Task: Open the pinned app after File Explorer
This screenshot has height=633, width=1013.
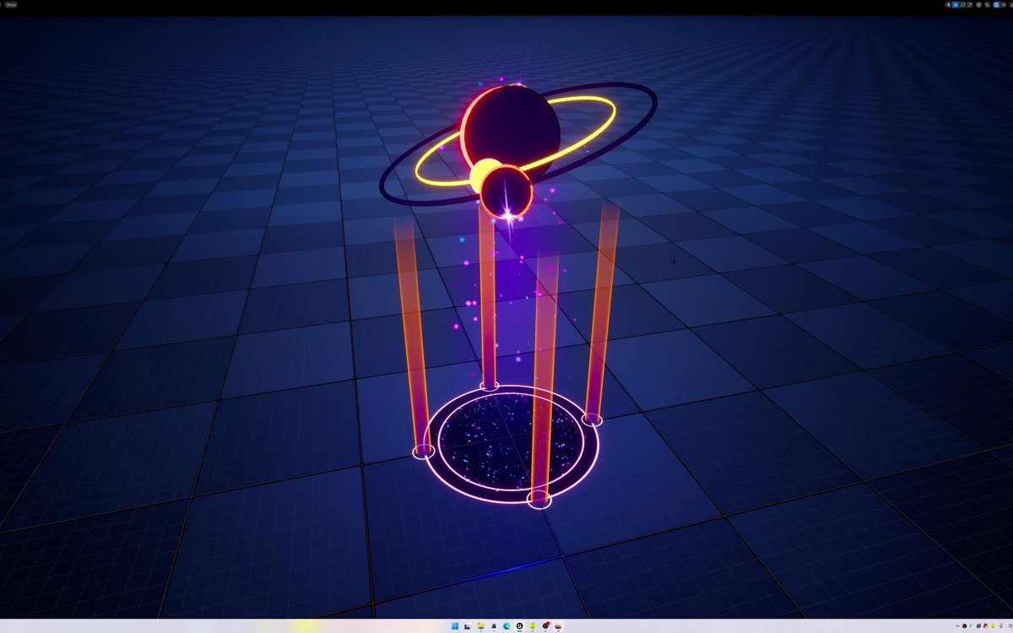Action: (x=494, y=626)
